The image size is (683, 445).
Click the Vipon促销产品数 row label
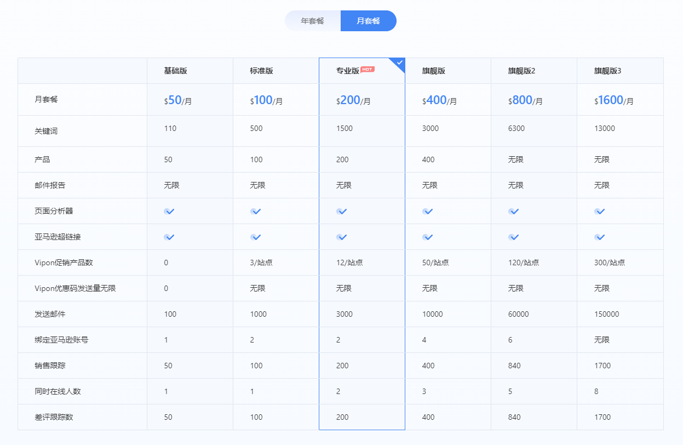64,263
